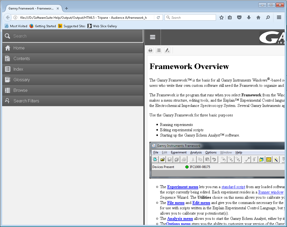Click the 'Editing experimental scripts' bullet text
This screenshot has width=287, height=227.
(182, 130)
